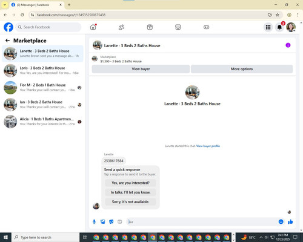Show hidden system tray icons
303x242 pixels.
[261, 237]
